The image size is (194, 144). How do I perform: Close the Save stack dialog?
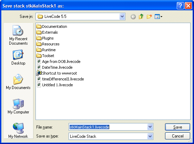coord(188,6)
